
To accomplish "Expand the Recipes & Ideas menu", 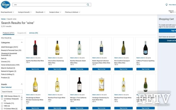I will (x=55, y=12).
